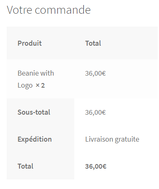Select the "× 2" quantity indicator

pos(40,86)
